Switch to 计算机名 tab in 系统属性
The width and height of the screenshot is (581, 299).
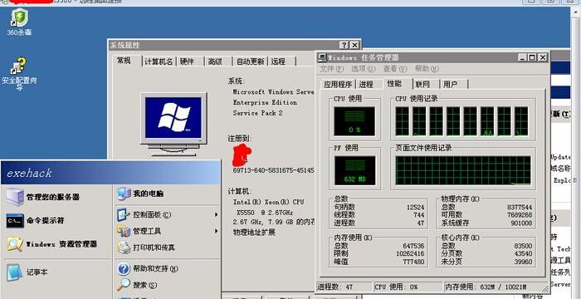pos(159,61)
